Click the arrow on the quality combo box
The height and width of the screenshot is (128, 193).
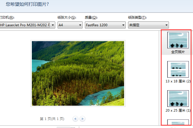click(123, 25)
